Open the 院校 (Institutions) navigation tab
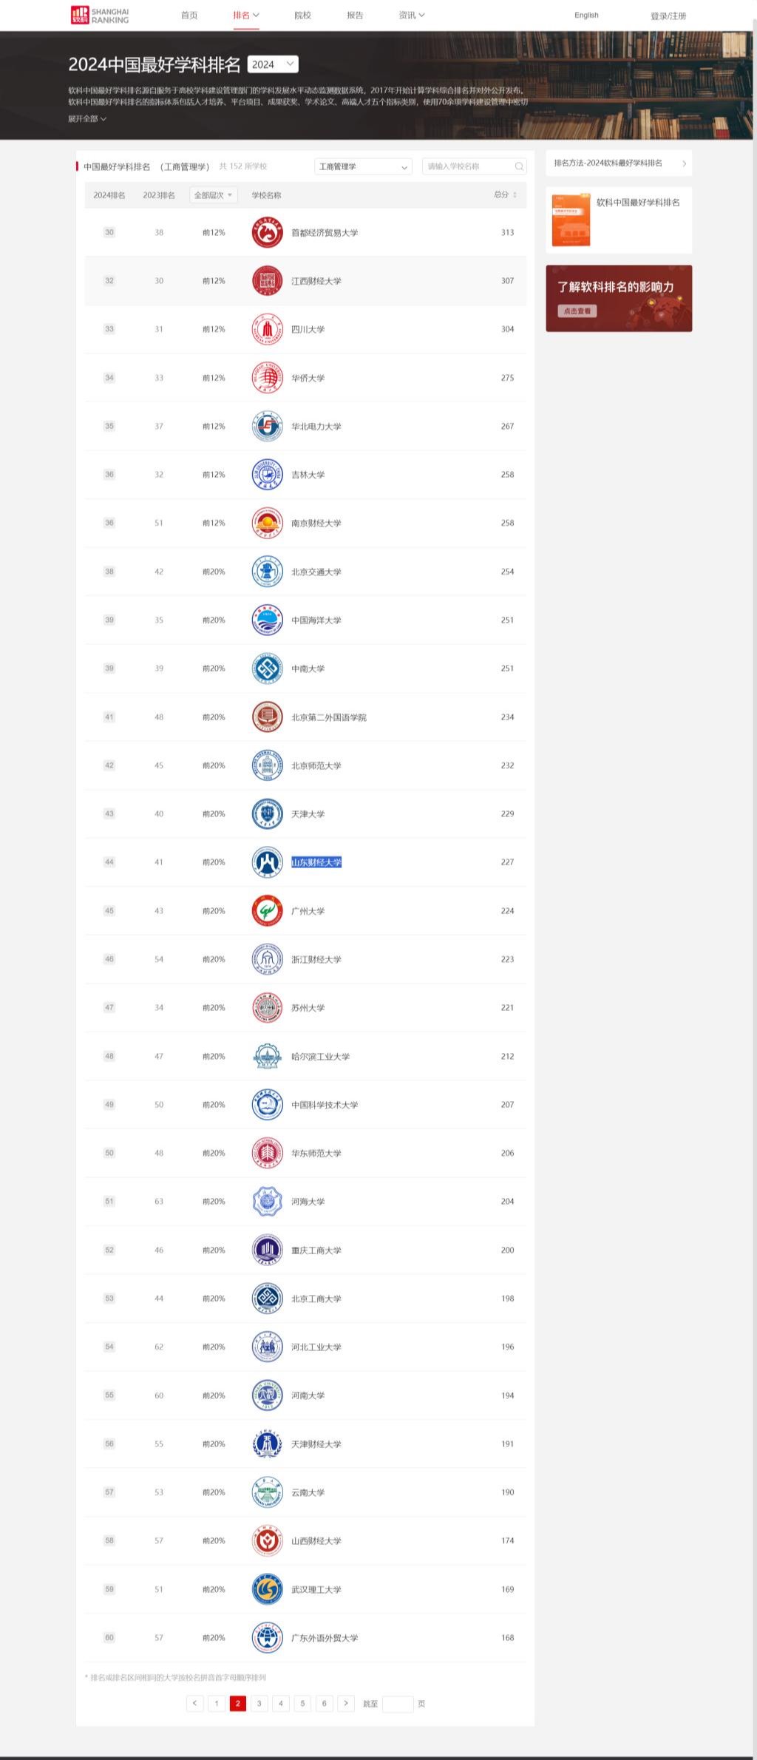This screenshot has height=1760, width=757. pyautogui.click(x=302, y=15)
